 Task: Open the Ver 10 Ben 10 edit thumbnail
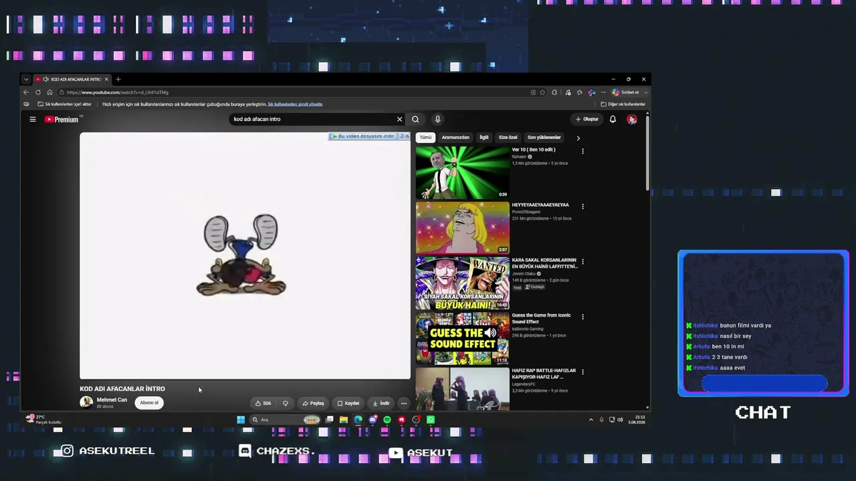(x=462, y=172)
